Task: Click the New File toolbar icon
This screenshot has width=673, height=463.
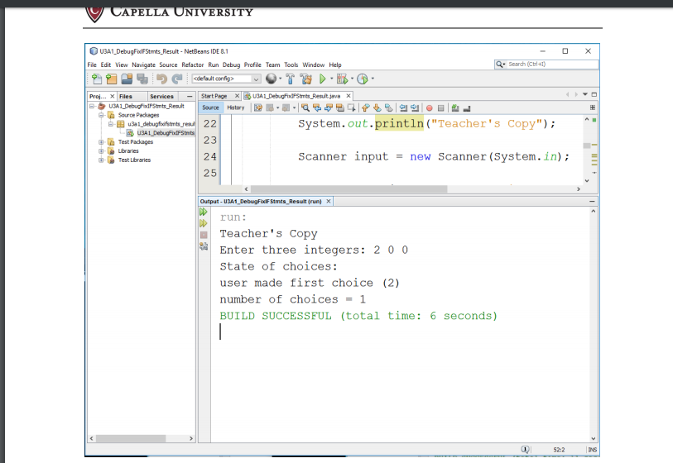Action: [x=97, y=79]
